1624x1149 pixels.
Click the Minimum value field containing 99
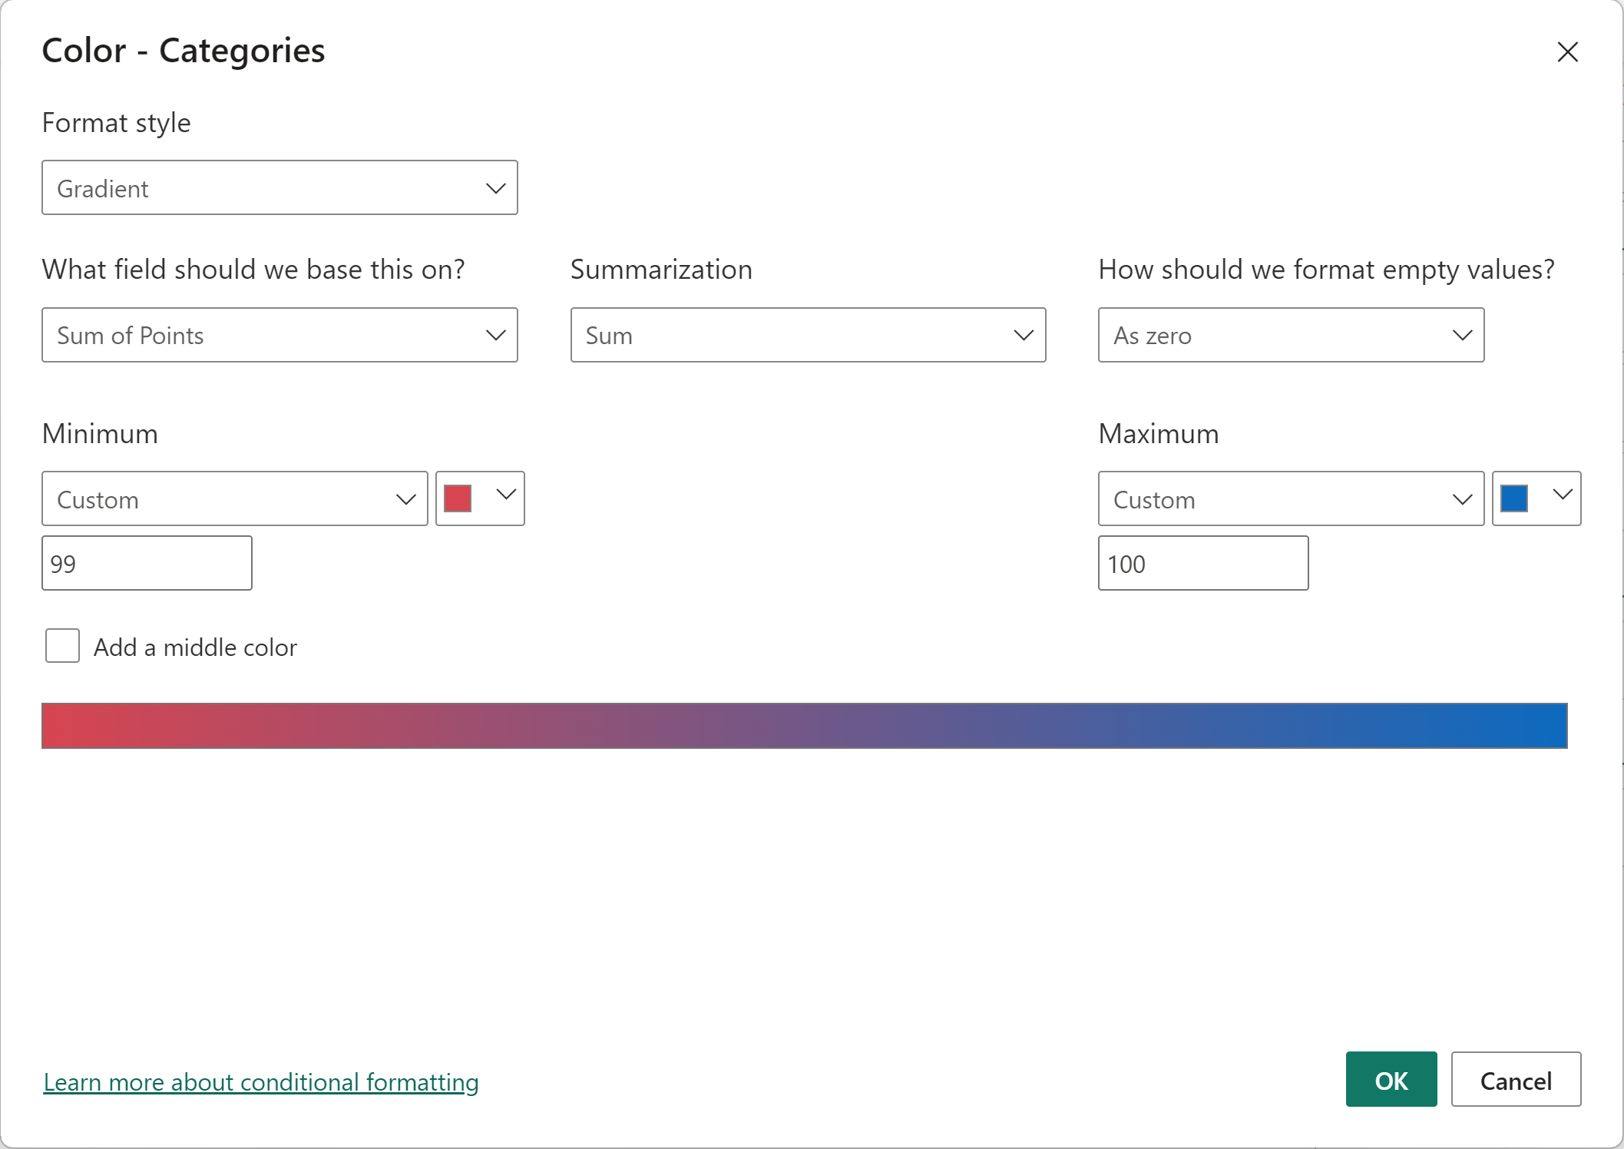pos(147,563)
